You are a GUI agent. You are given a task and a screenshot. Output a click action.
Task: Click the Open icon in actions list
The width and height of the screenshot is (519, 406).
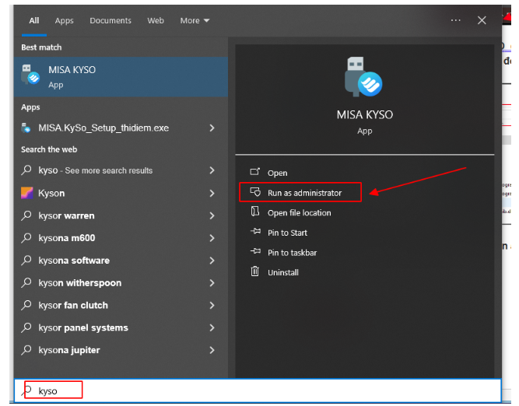point(254,173)
